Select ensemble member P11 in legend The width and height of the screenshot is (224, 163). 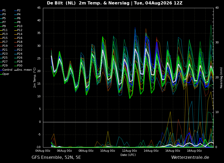(x=4, y=30)
